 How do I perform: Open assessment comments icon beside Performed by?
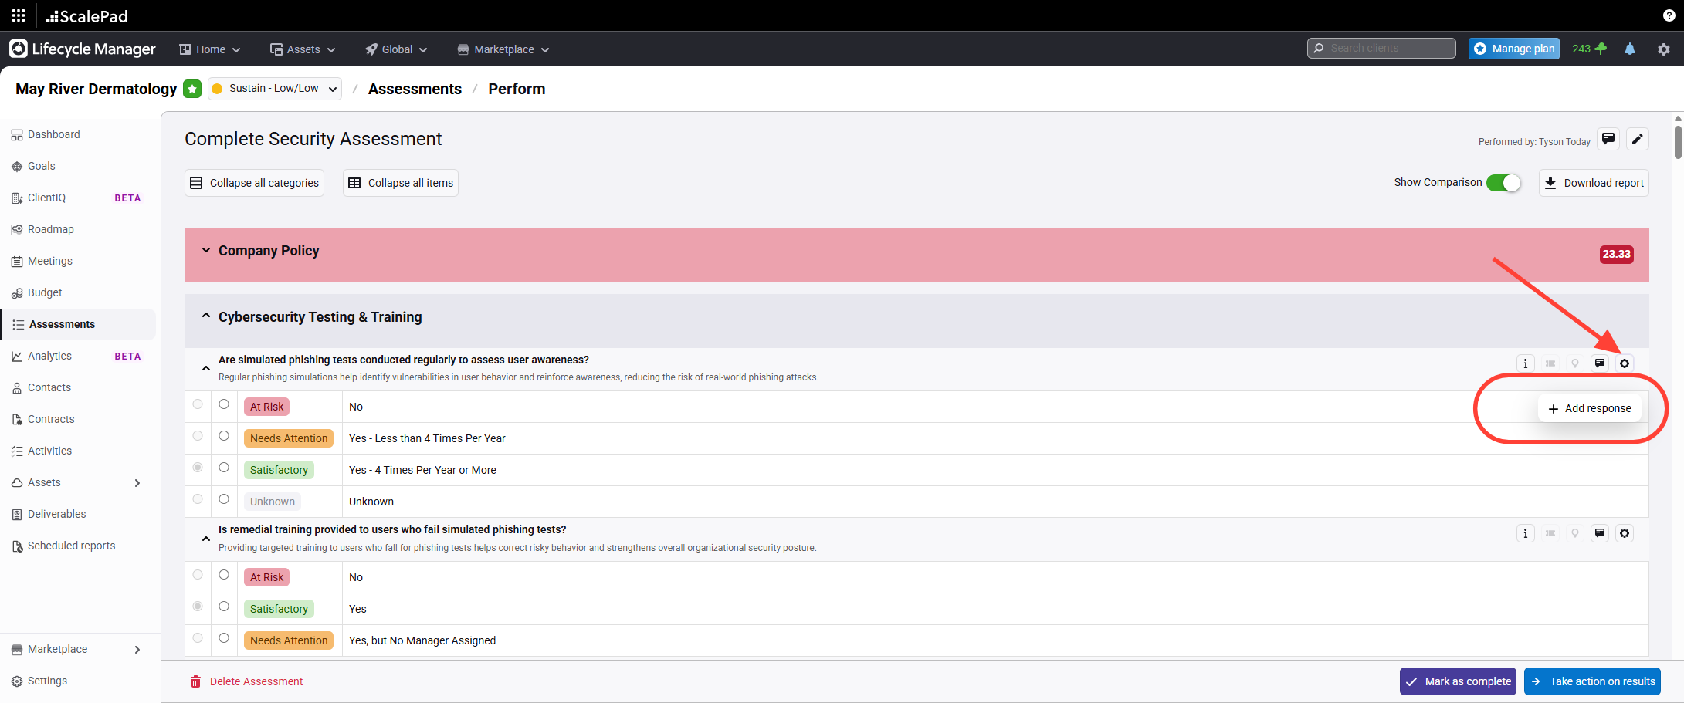[1608, 139]
